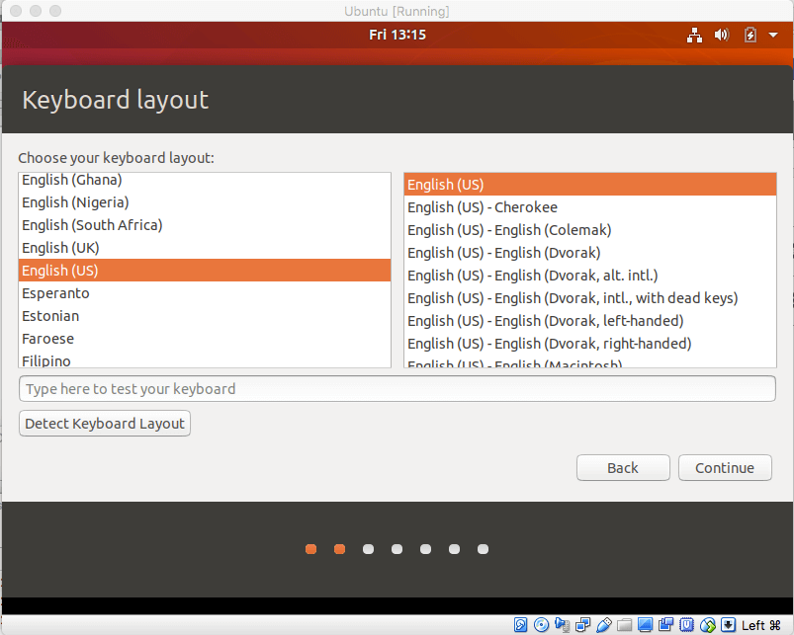Expand the system menu arrow in top bar
This screenshot has height=635, width=794.
(x=773, y=35)
